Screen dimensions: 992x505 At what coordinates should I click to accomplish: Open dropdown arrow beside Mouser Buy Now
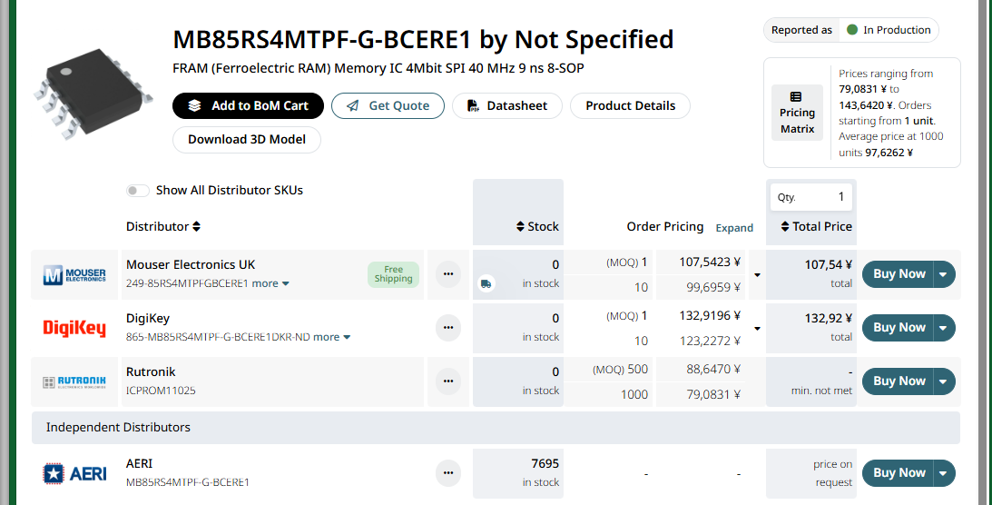943,274
